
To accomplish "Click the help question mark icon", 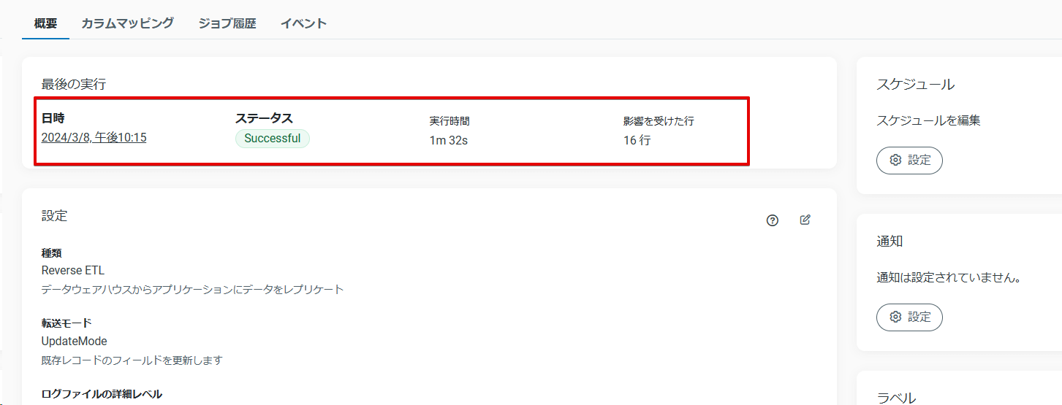I will (773, 220).
